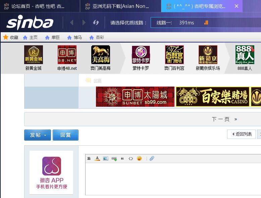Viewport: 261px width, 198px height.
Task: Open the 发帖 new post dropdown
Action: pyautogui.click(x=38, y=135)
